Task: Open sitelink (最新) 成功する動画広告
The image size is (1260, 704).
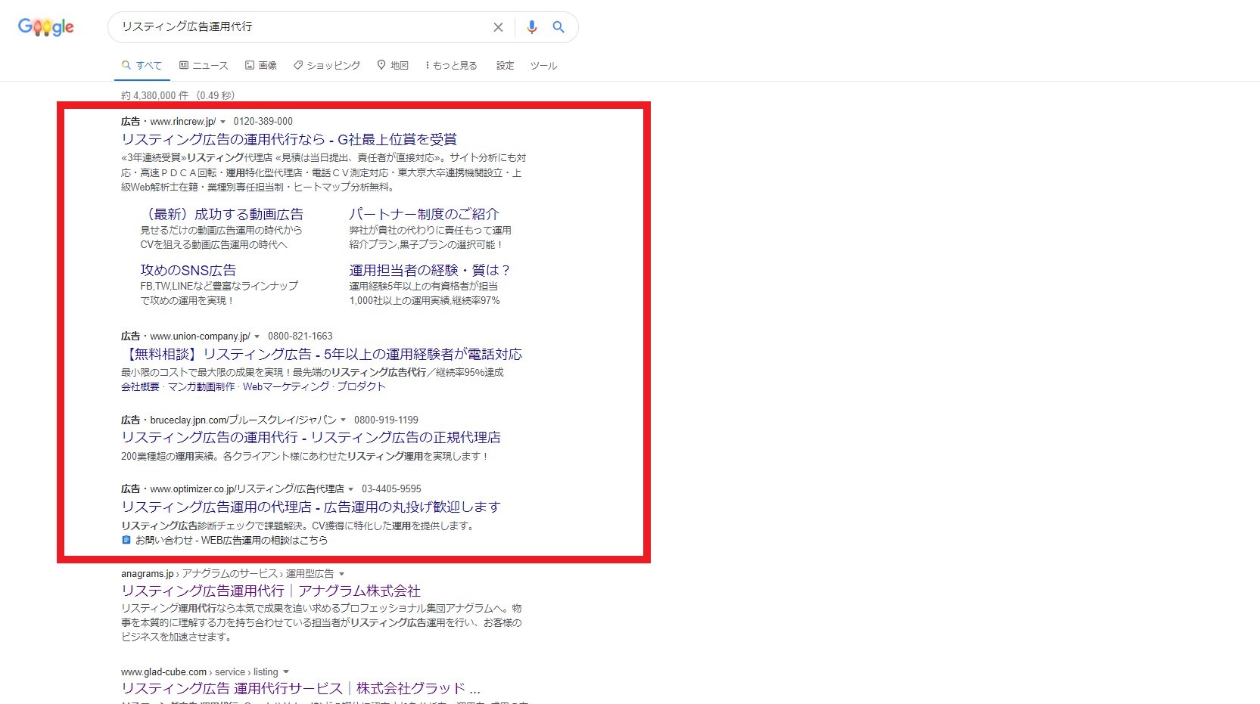Action: pyautogui.click(x=222, y=214)
